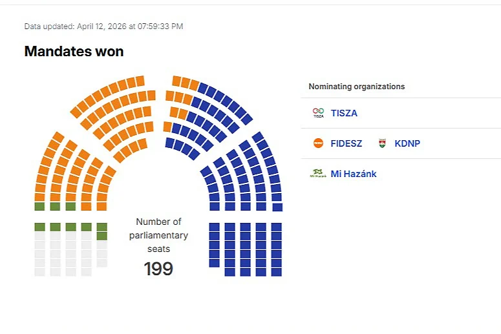The image size is (501, 334).
Task: Click the TISZA party logo icon
Action: [x=318, y=113]
